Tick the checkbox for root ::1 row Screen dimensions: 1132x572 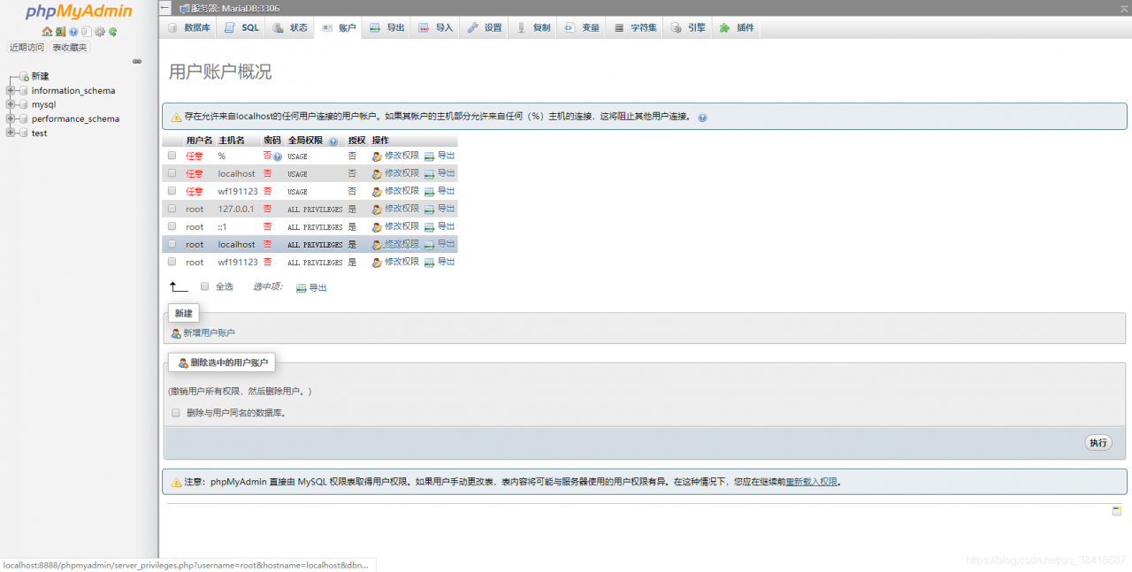point(172,226)
